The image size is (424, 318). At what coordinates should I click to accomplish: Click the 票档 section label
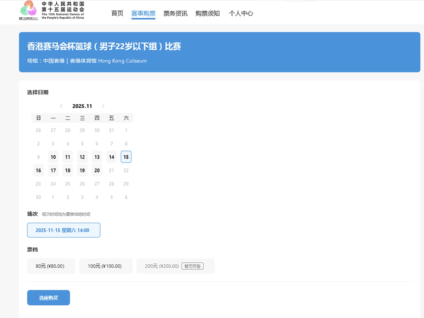coord(32,249)
